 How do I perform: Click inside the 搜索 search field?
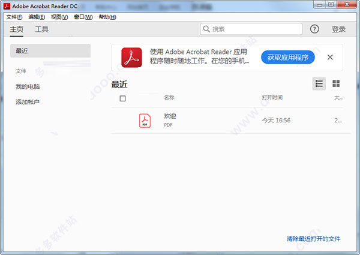click(x=251, y=29)
